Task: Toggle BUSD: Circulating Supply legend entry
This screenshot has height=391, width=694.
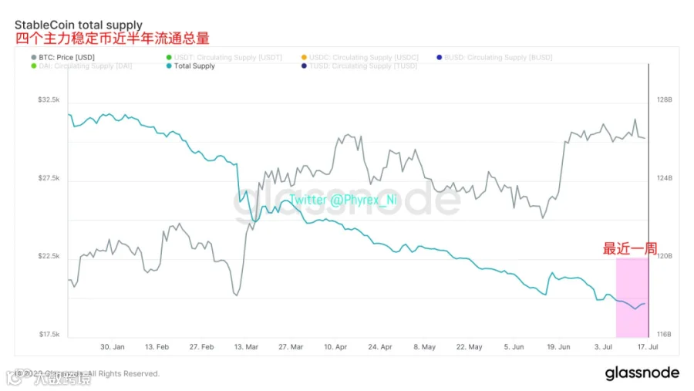Action: click(494, 57)
